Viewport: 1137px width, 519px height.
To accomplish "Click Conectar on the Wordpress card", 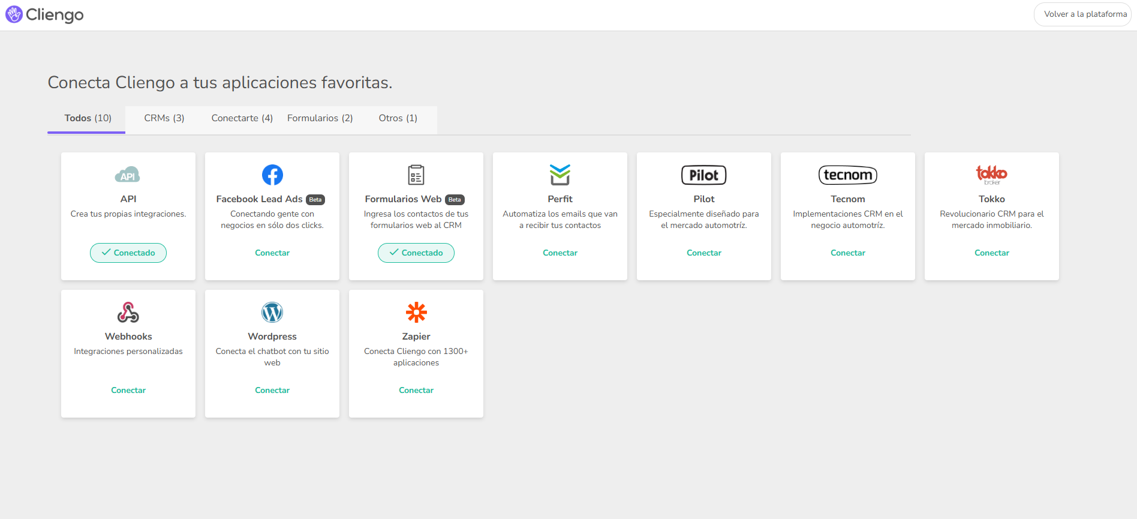I will coord(272,390).
